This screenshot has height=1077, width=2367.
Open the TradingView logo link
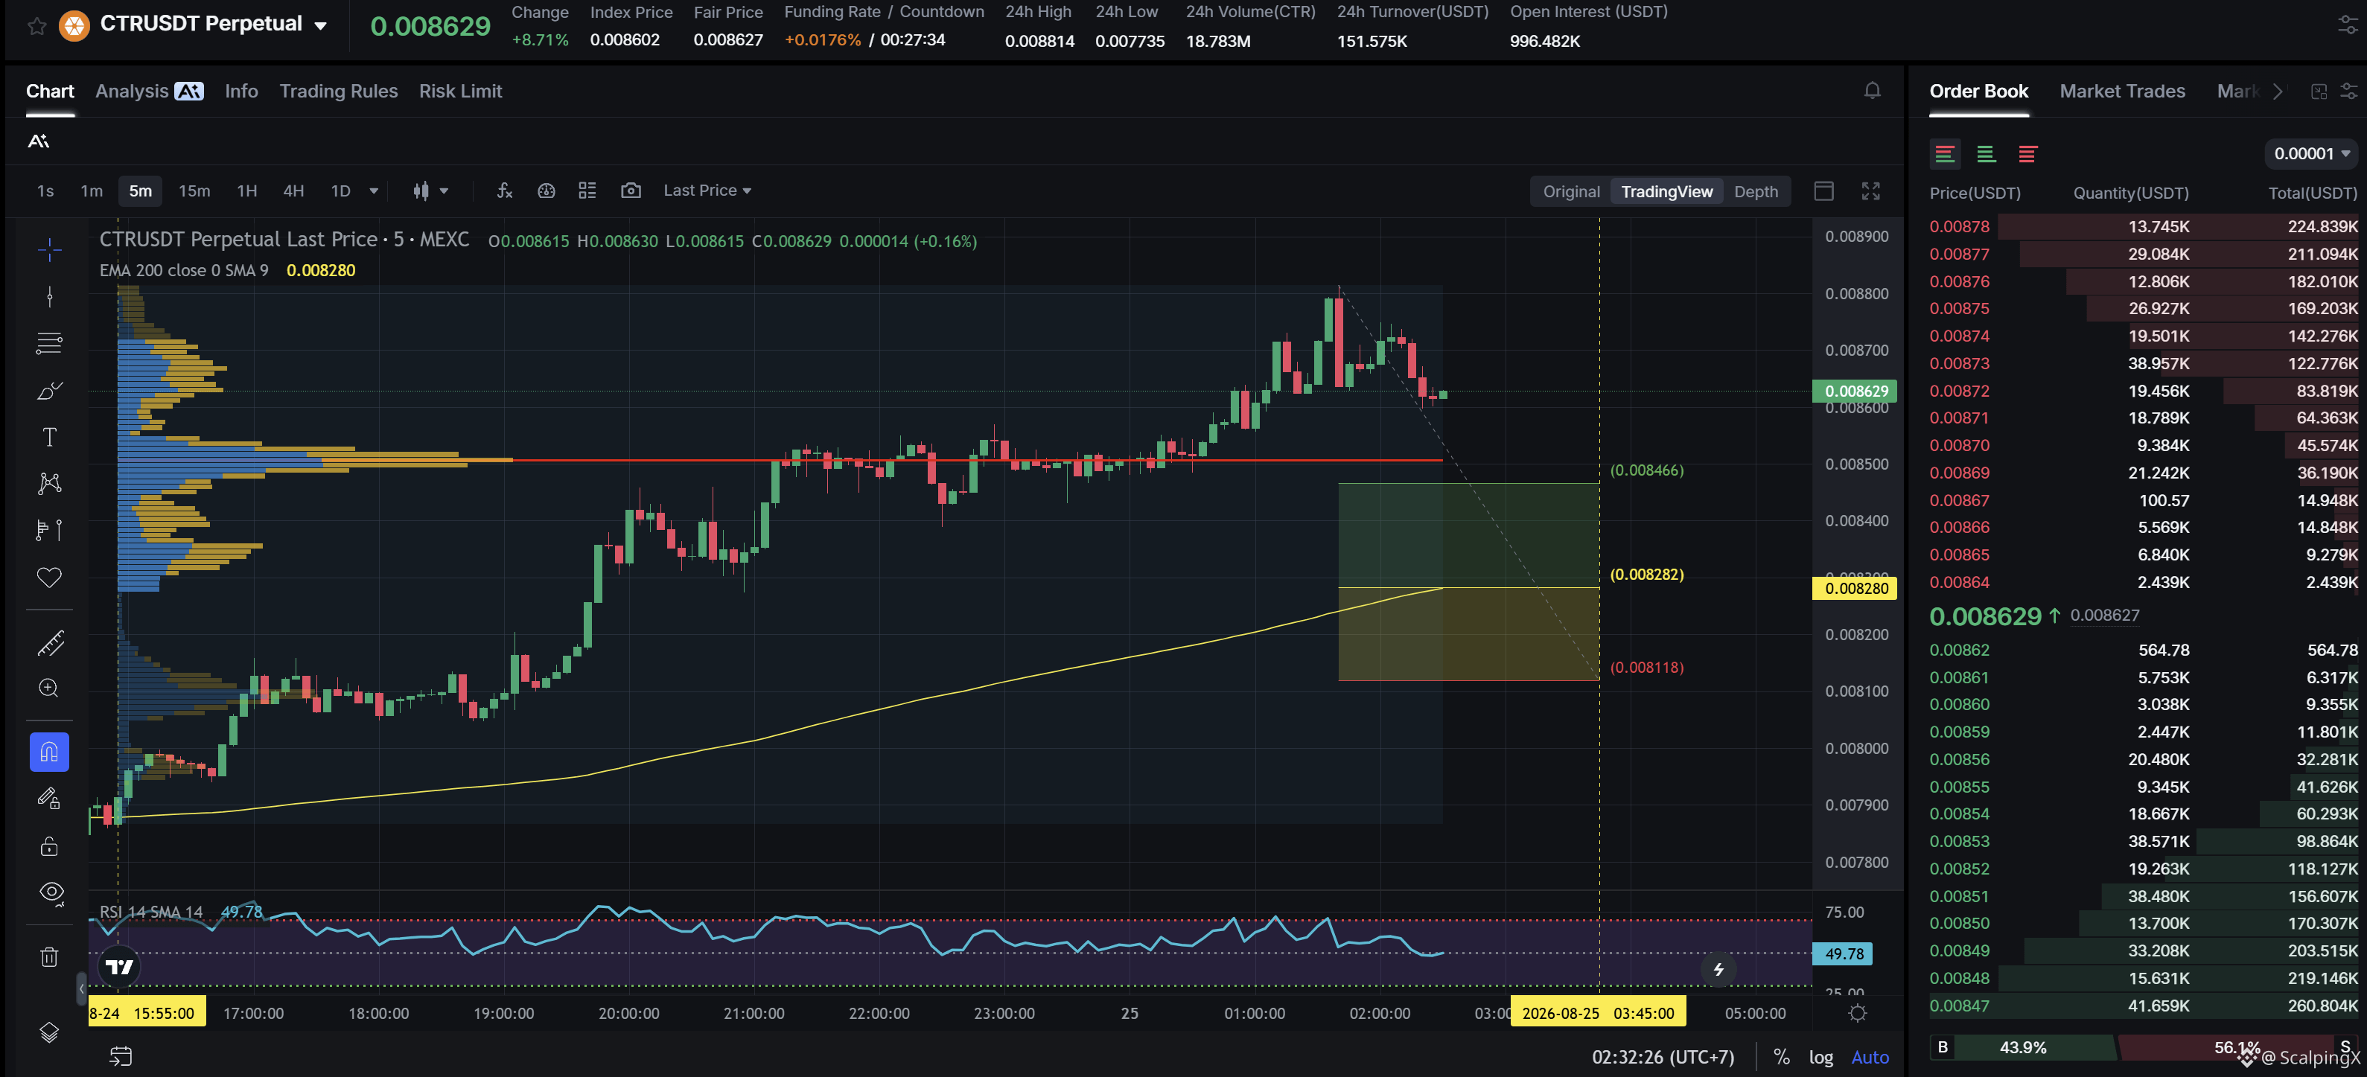click(x=119, y=967)
